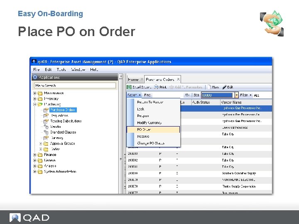Click the Site value field
The width and height of the screenshot is (299, 224).
217,95
